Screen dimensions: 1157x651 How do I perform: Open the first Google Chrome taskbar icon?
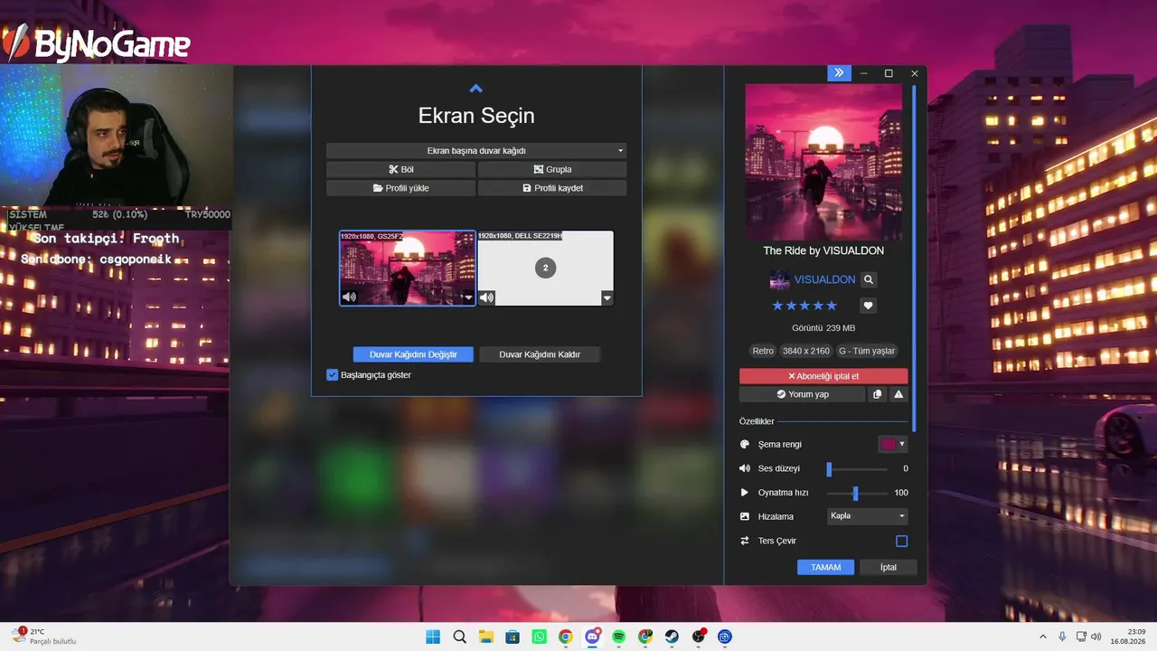pos(565,637)
